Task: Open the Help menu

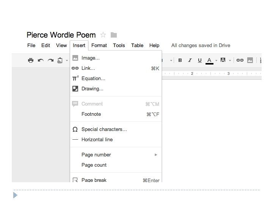Action: click(154, 46)
